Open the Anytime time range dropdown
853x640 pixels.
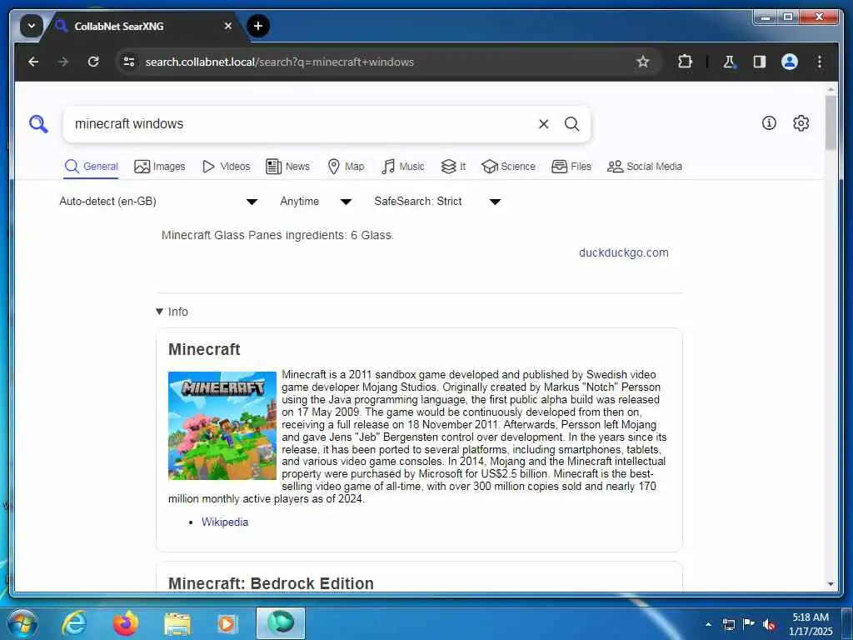click(x=315, y=202)
